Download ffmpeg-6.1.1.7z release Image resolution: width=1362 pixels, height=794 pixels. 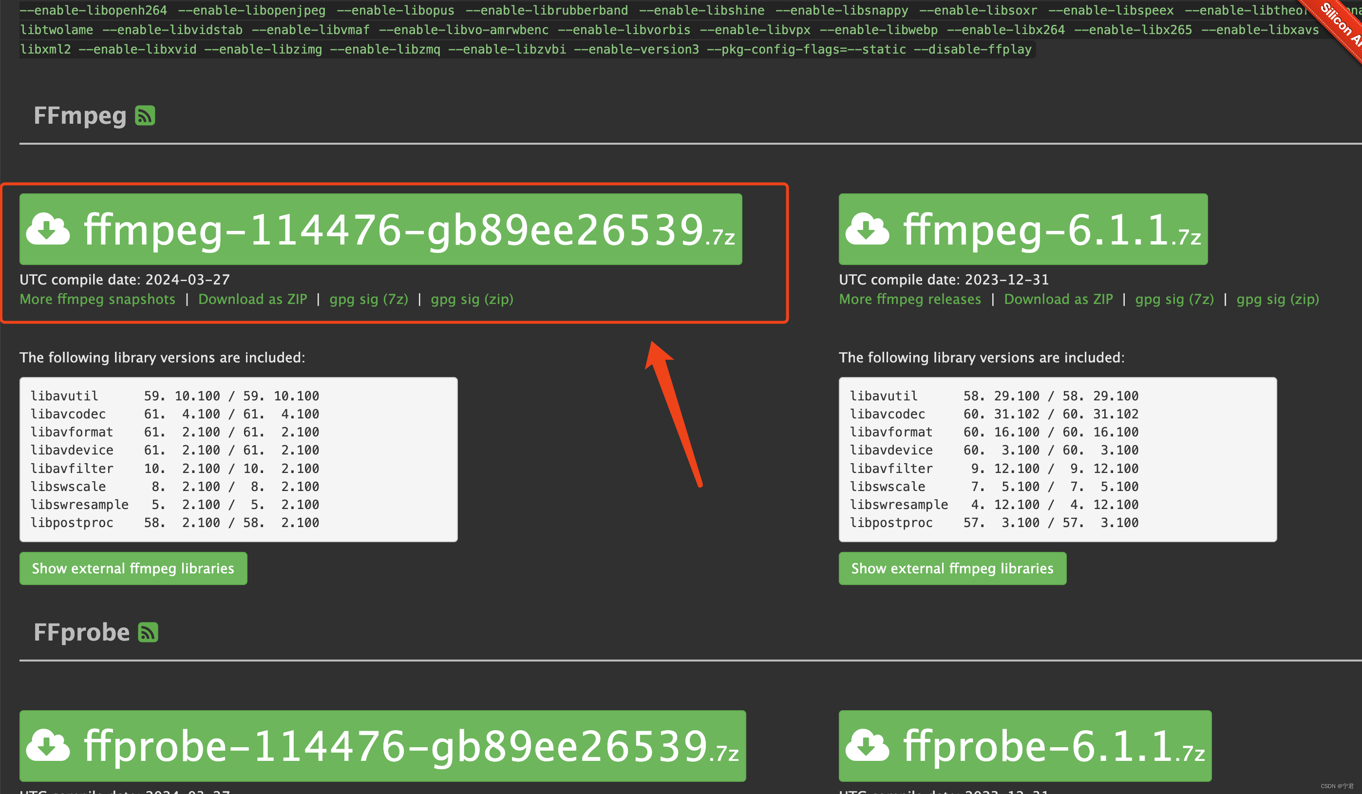point(1023,229)
